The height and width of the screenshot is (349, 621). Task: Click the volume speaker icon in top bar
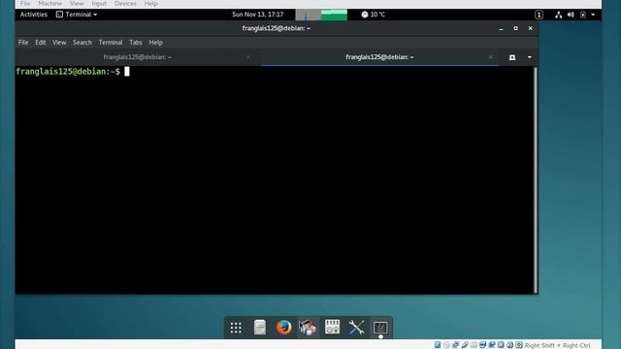(x=571, y=15)
